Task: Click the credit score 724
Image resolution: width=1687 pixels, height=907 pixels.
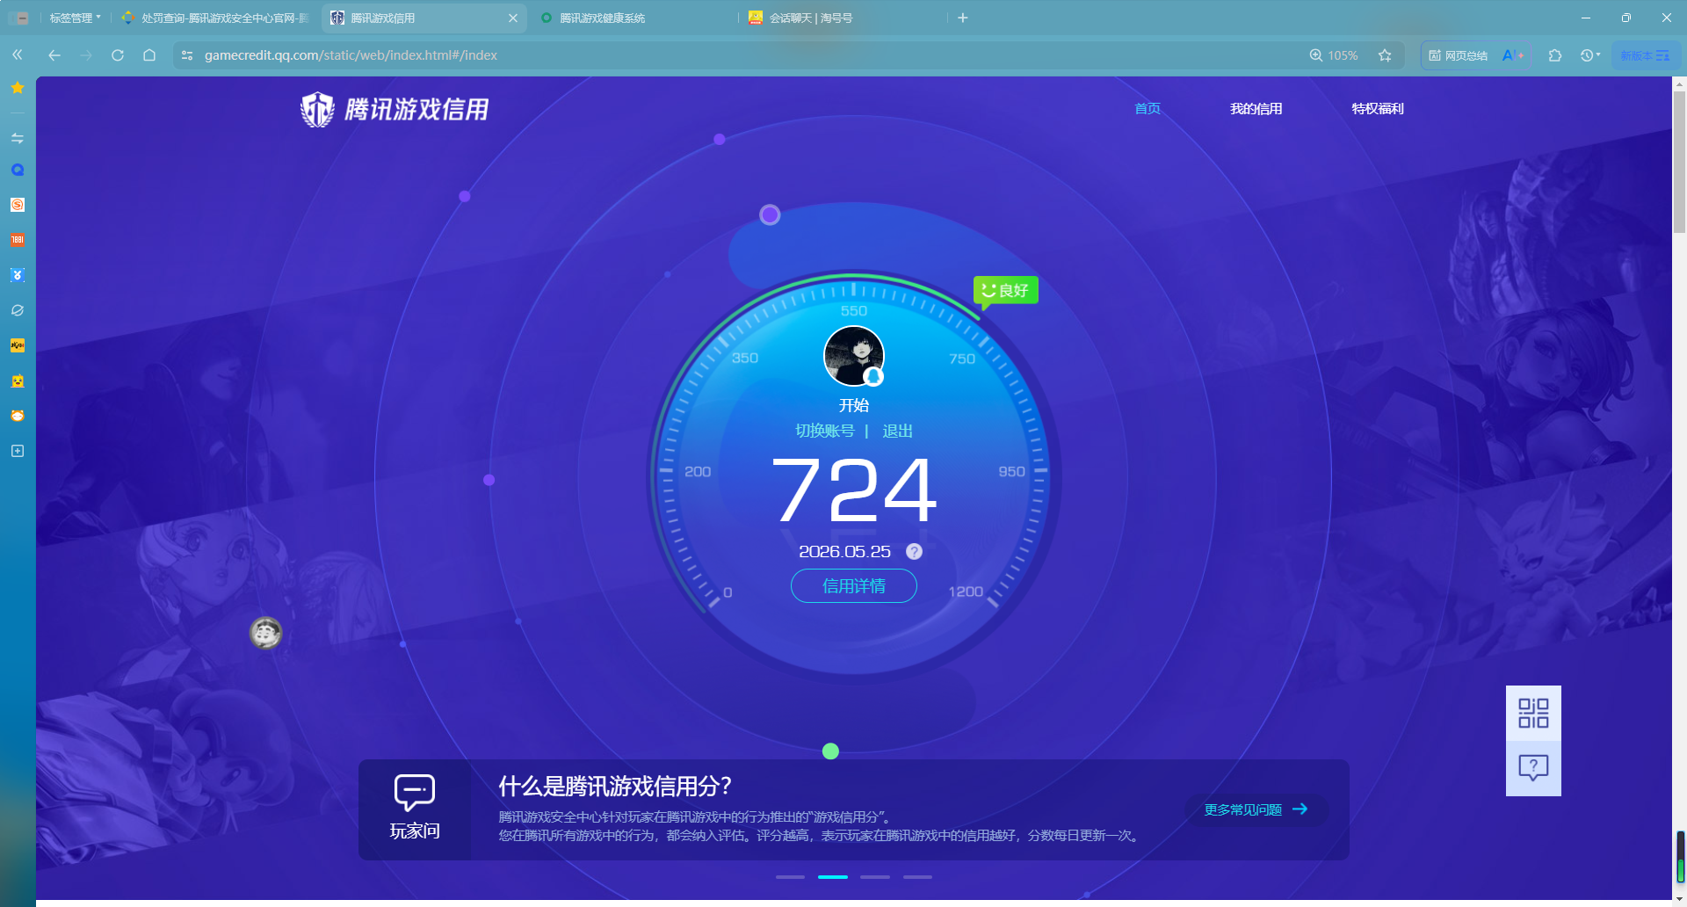Action: tap(854, 490)
